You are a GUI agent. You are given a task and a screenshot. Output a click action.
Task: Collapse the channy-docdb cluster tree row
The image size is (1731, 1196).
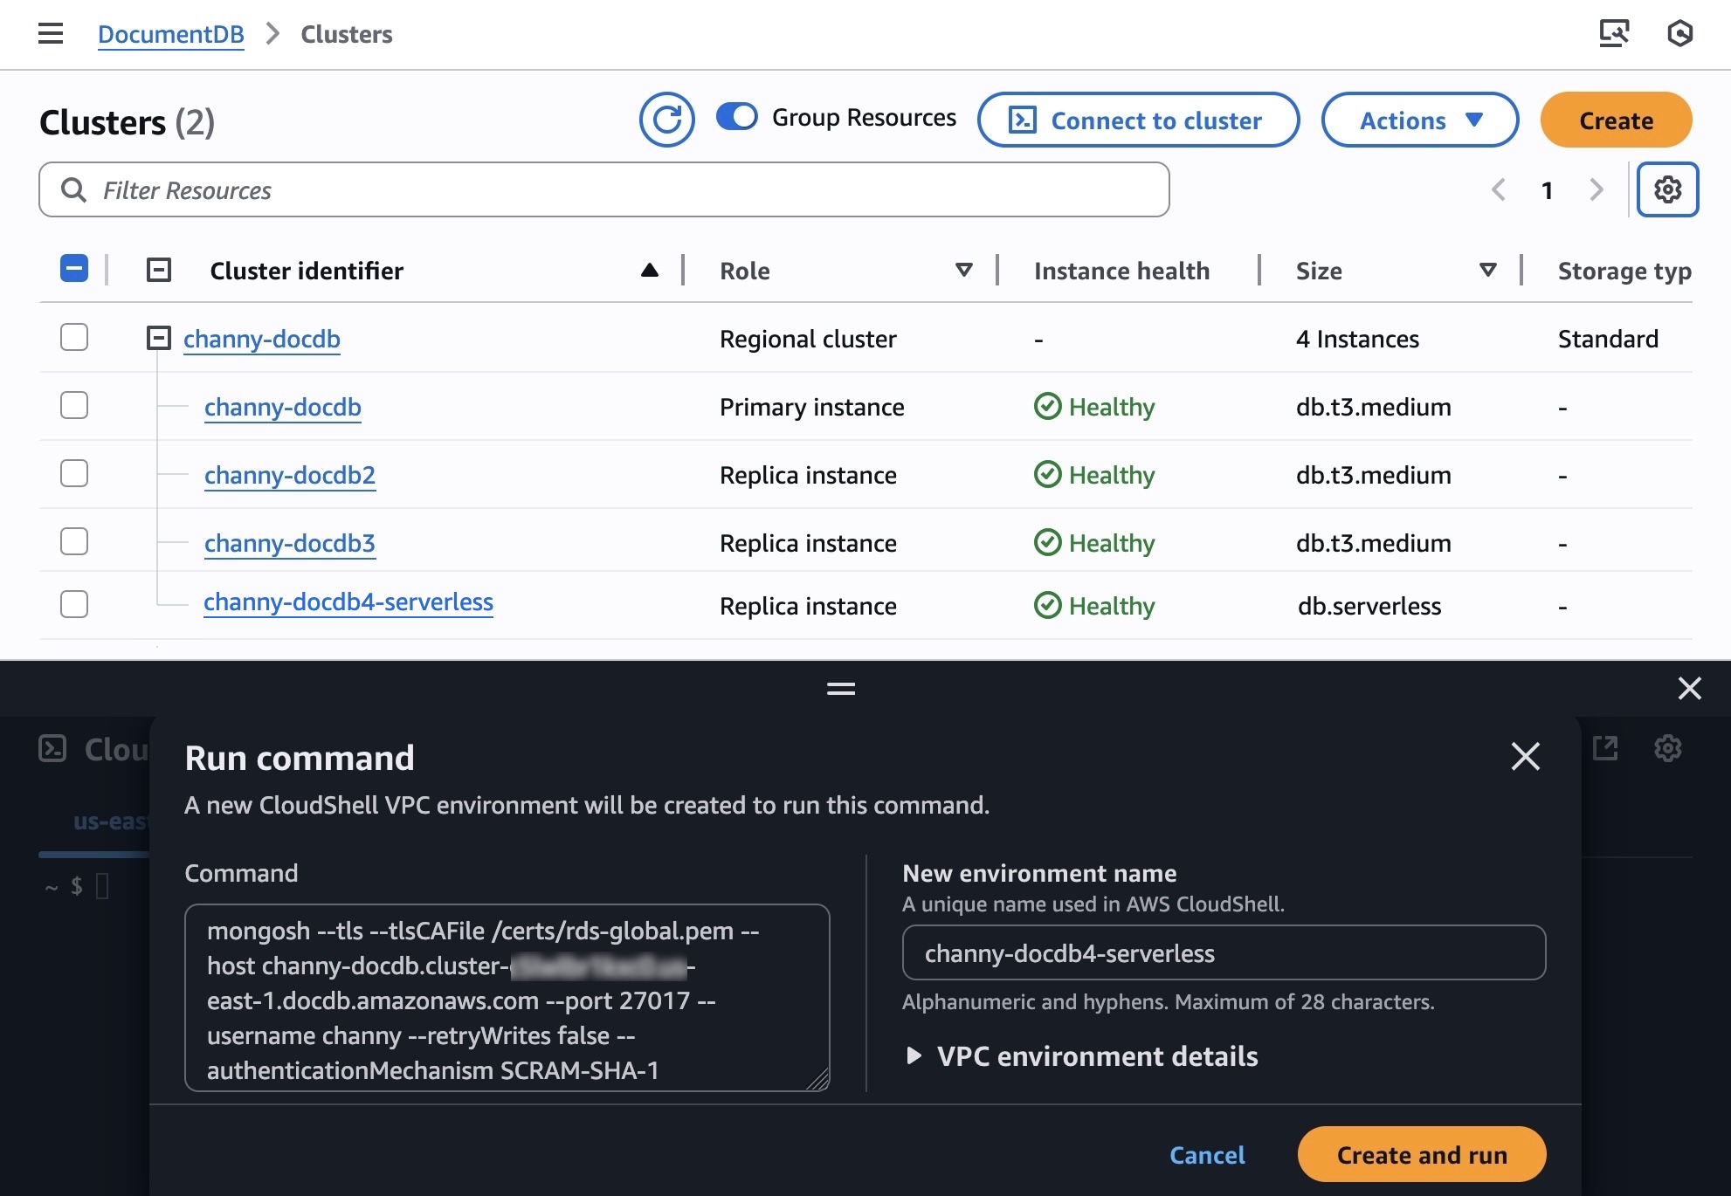pos(158,338)
